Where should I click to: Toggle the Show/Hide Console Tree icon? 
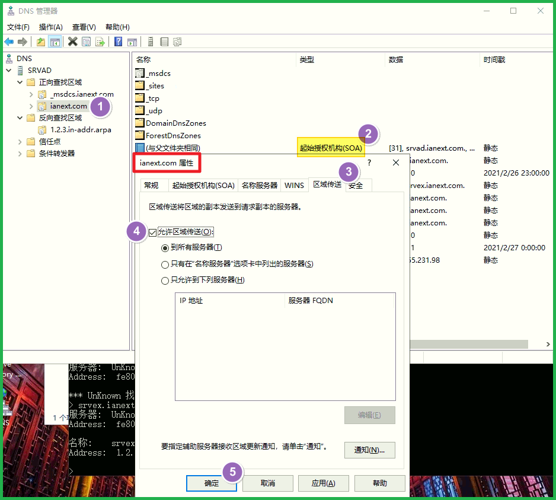55,42
